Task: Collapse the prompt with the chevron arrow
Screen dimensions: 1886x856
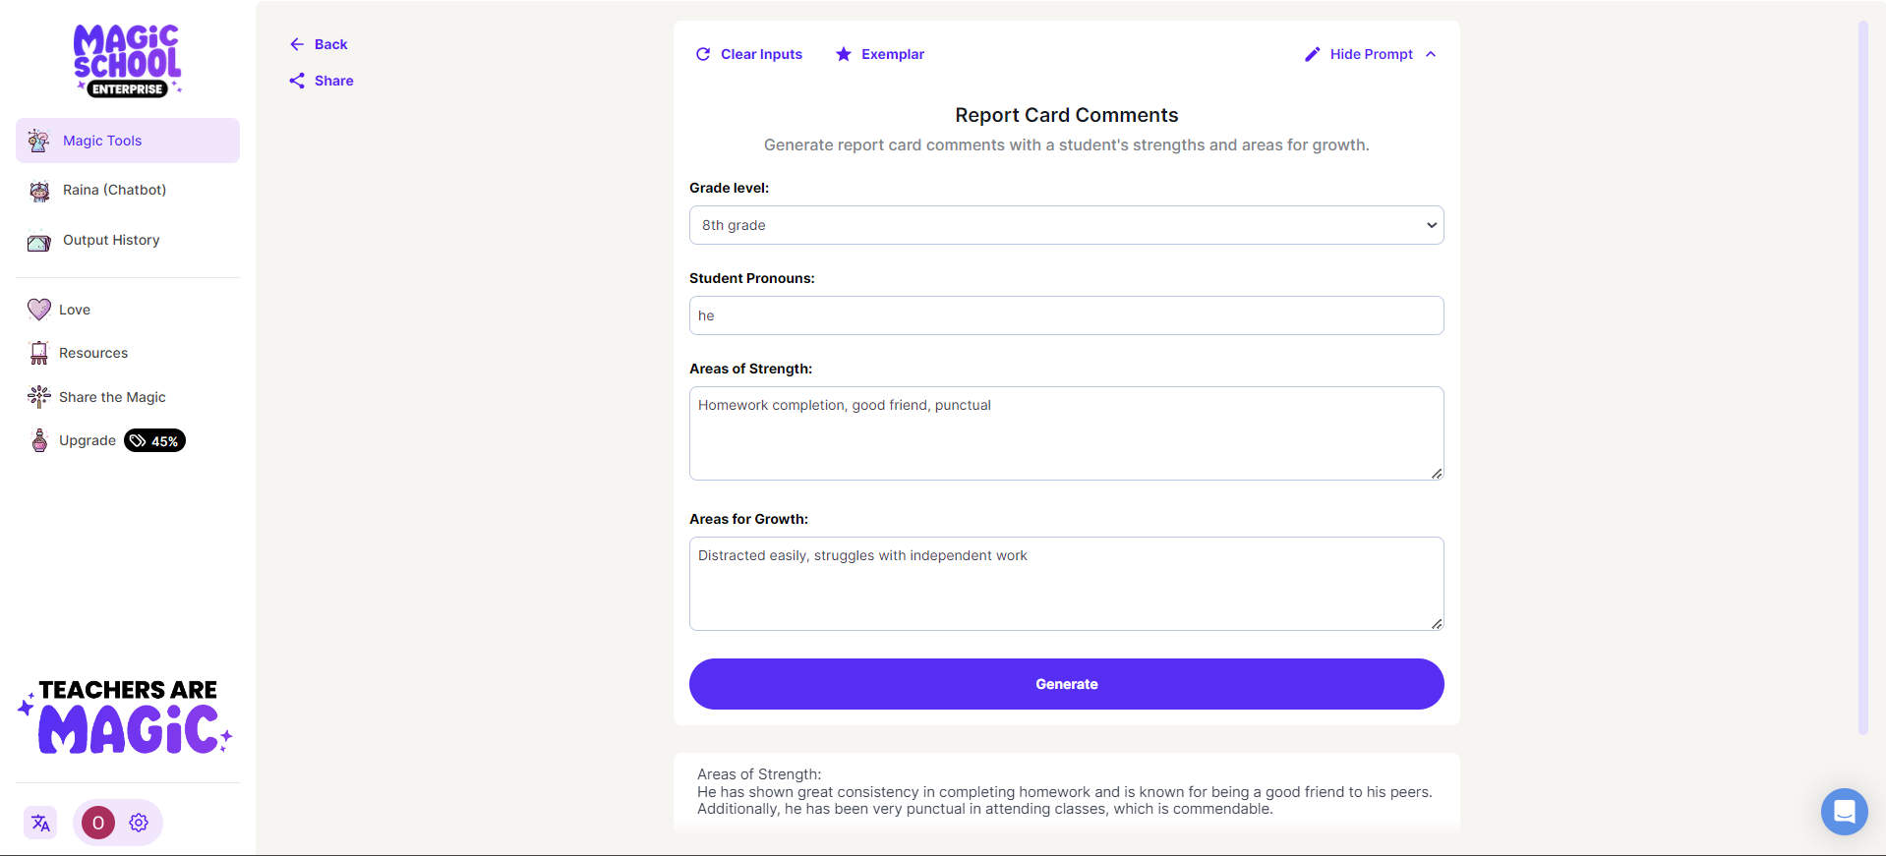Action: 1432,54
